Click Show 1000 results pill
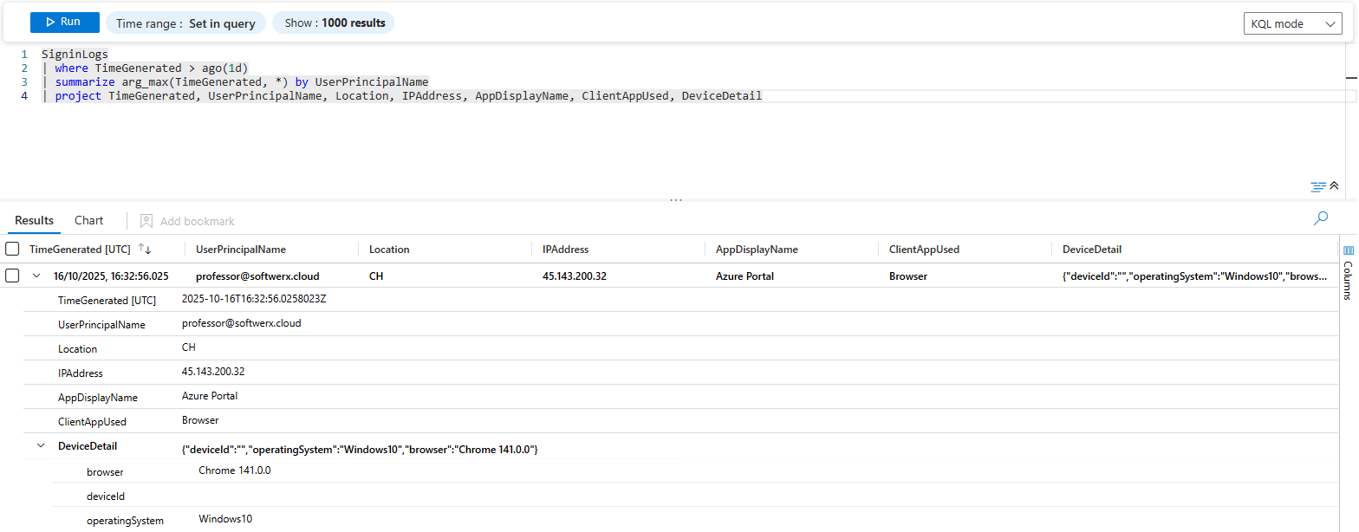1359x532 pixels. [334, 23]
